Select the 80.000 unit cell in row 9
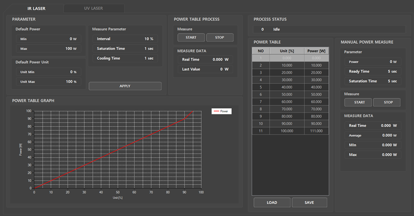The height and width of the screenshot is (216, 414). [x=287, y=116]
